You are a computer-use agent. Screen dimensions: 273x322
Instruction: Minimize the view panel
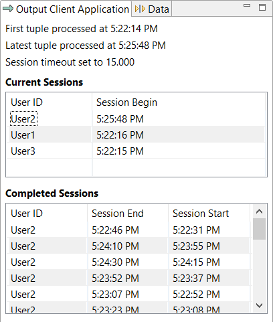247,5
